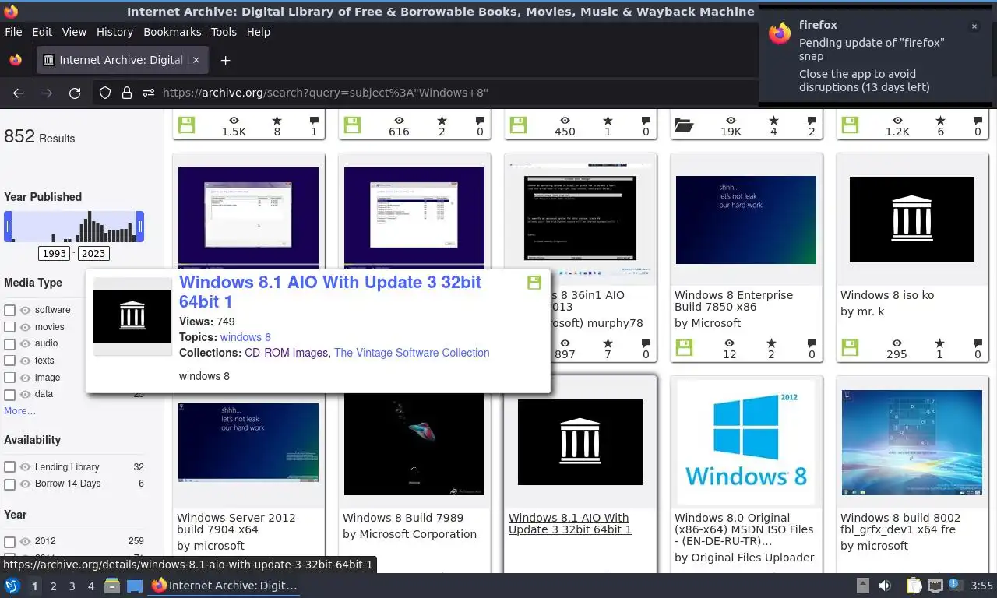Open the Help menu
This screenshot has height=598, width=997.
click(x=258, y=32)
